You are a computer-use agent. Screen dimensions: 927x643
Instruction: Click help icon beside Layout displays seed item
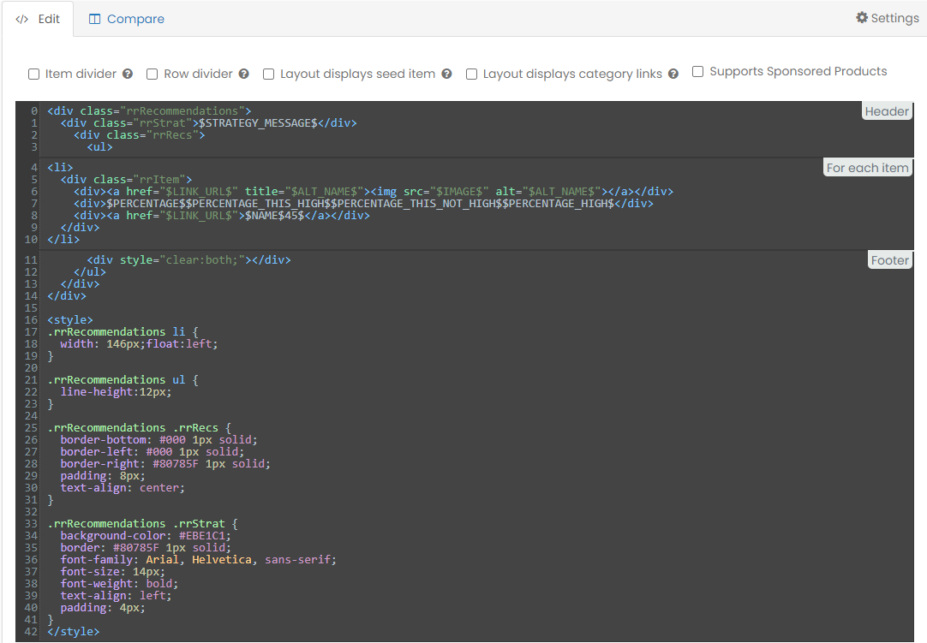tap(446, 74)
